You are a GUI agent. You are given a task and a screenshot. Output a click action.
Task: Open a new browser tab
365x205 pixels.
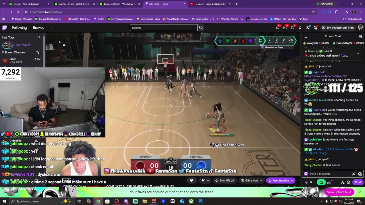236,4
